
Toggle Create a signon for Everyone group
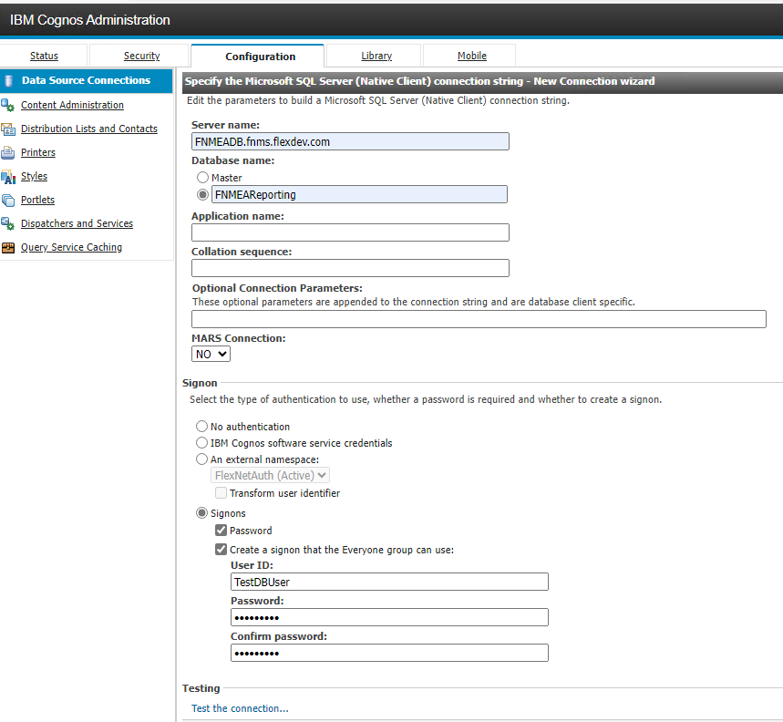(221, 549)
